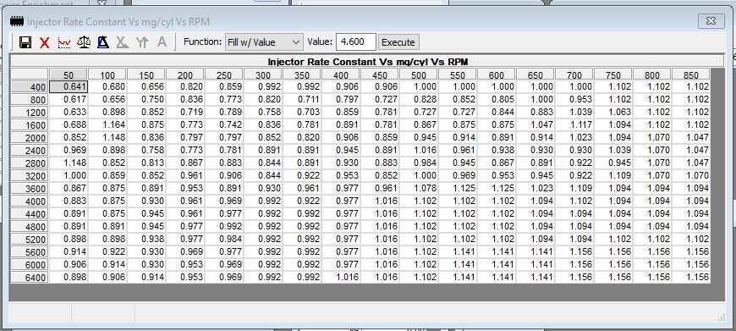Select the 0.703 cell in the 1200 row
The height and width of the screenshot is (331, 736).
coord(302,113)
